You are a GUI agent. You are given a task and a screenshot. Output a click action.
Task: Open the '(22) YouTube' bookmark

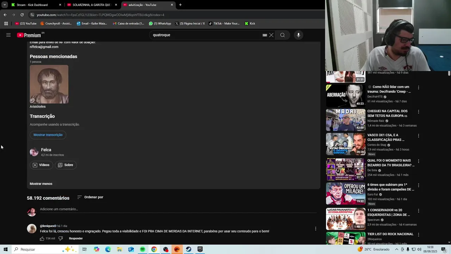(26, 24)
